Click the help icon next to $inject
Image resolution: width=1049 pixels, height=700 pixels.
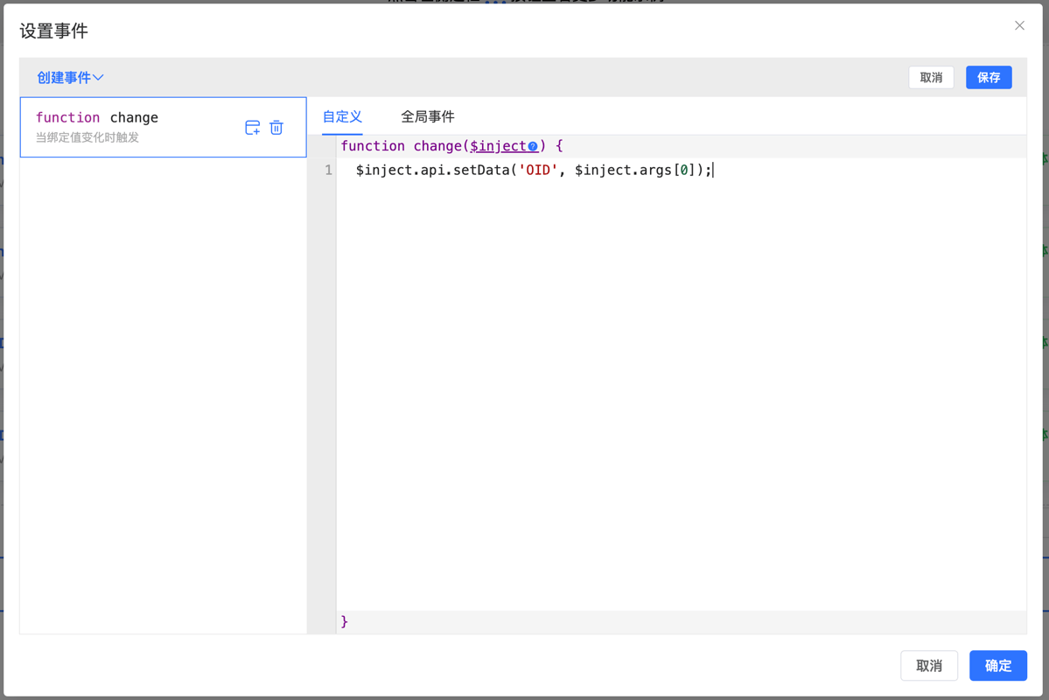(533, 146)
